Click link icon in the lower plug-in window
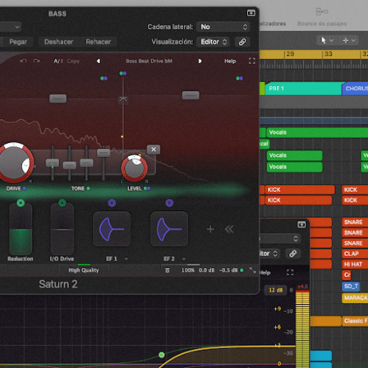This screenshot has height=368, width=368. tap(292, 254)
